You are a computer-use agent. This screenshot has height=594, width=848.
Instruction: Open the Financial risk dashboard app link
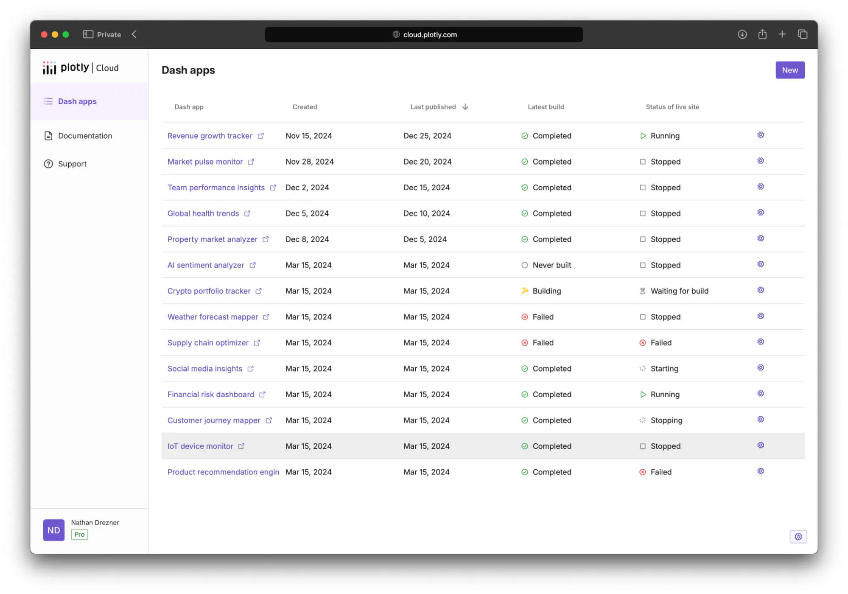pos(211,395)
